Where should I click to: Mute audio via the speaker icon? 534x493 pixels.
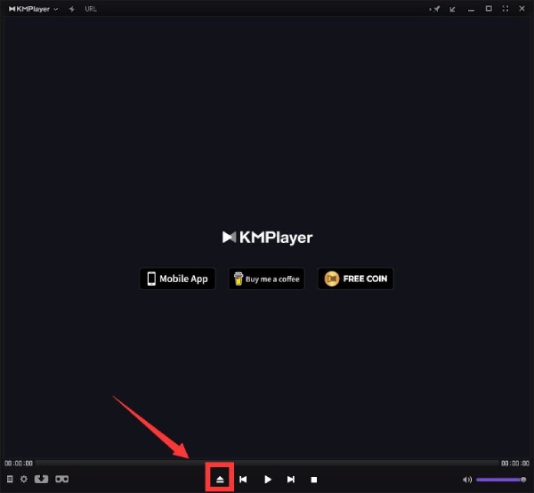click(467, 480)
